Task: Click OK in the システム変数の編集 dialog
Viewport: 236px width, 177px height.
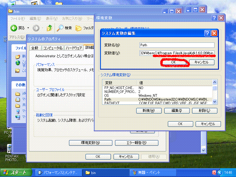Action: click(173, 62)
